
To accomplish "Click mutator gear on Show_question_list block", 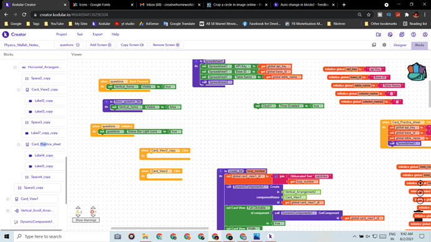I will tap(106, 102).
